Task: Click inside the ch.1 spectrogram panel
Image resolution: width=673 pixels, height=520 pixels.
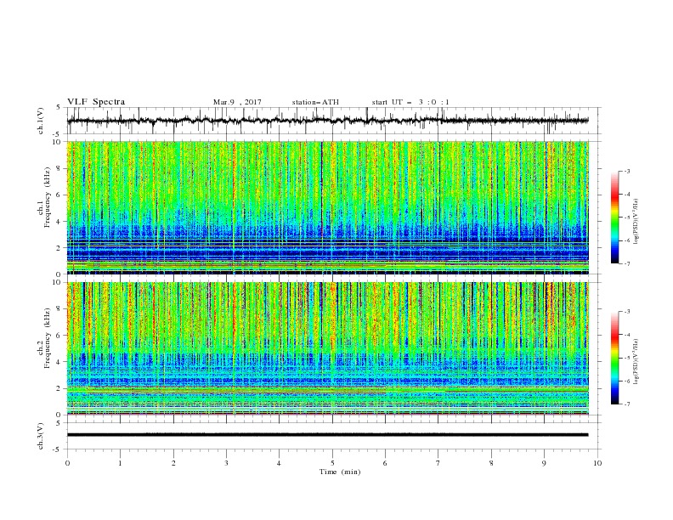Action: click(327, 207)
